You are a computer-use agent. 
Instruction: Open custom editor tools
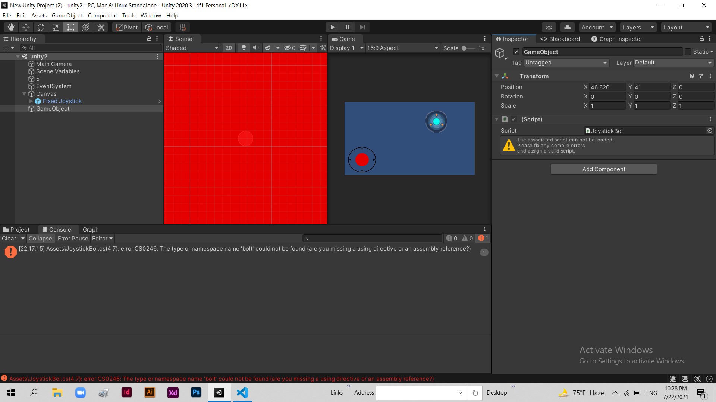101,27
